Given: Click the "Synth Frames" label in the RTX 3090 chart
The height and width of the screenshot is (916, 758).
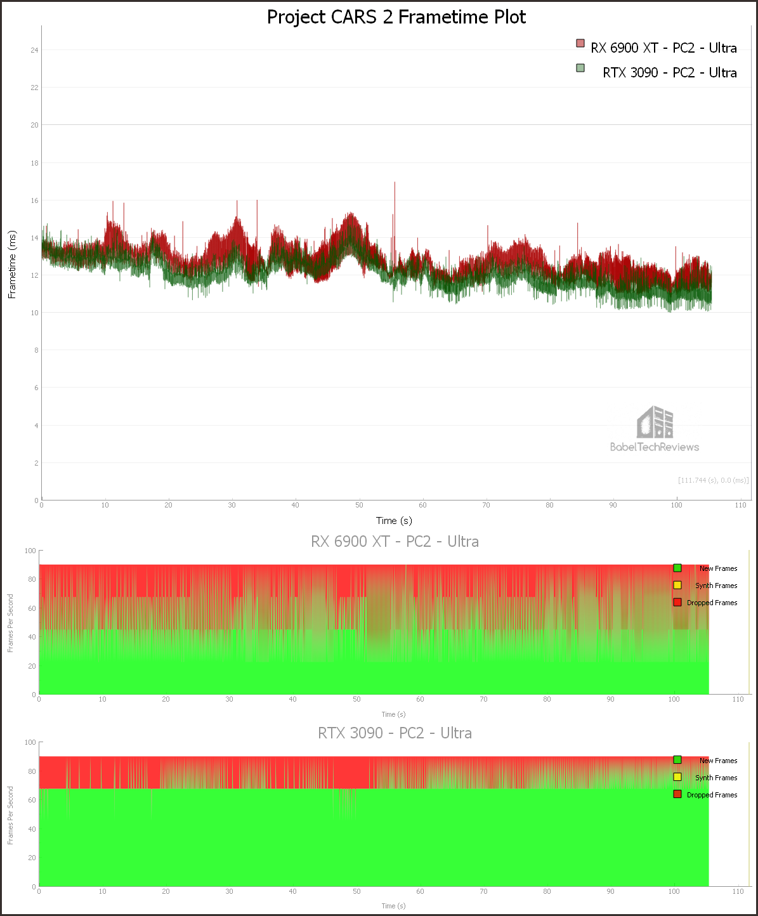Looking at the screenshot, I should (716, 778).
